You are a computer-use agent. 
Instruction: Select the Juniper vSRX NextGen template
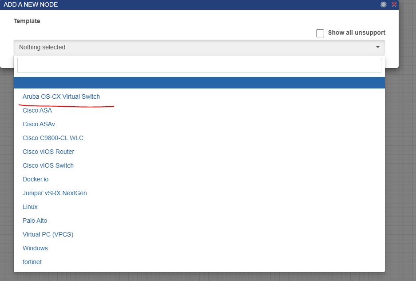[x=55, y=193]
